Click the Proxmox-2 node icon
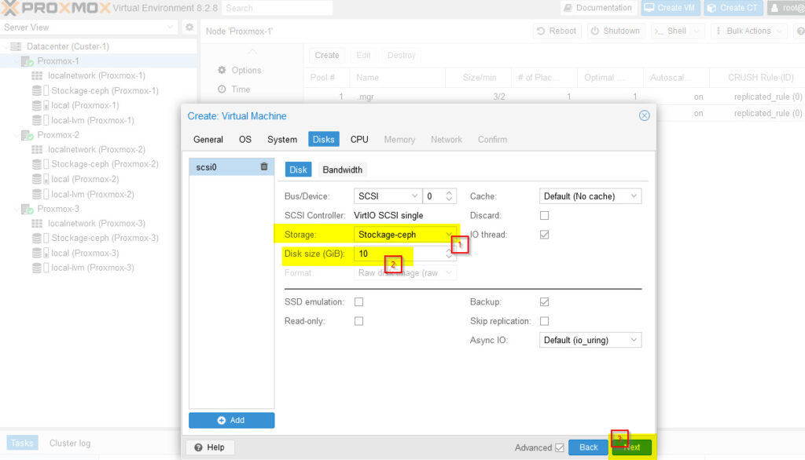805x460 pixels. (x=28, y=135)
